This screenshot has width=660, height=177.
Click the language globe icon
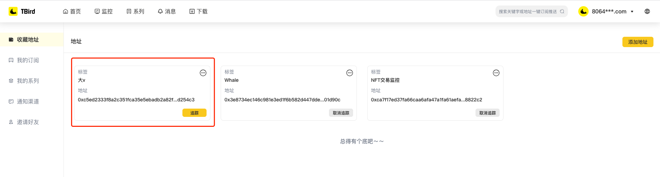coord(647,11)
